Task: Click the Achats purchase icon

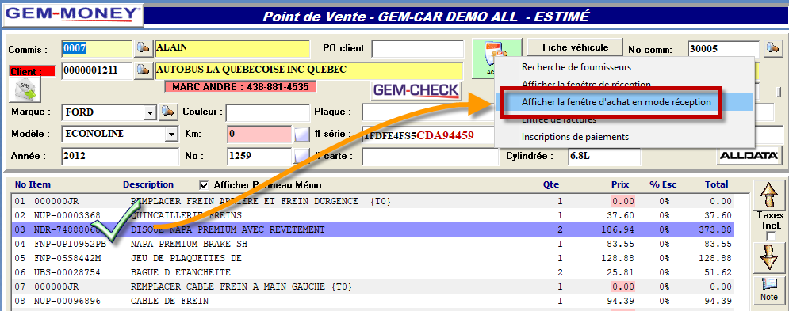Action: pos(484,58)
